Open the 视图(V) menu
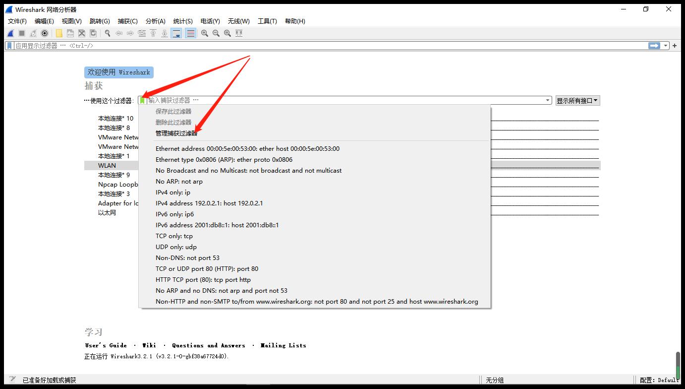This screenshot has height=389, width=685. pyautogui.click(x=72, y=21)
